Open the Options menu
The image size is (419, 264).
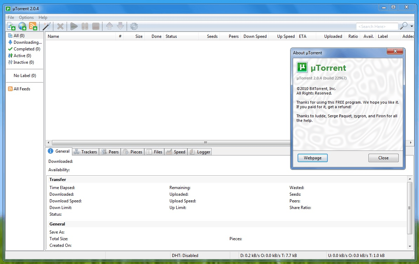click(26, 17)
